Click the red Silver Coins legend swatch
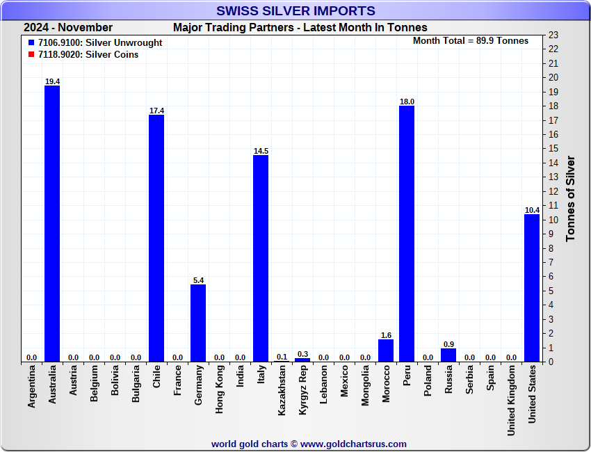 tap(31, 54)
